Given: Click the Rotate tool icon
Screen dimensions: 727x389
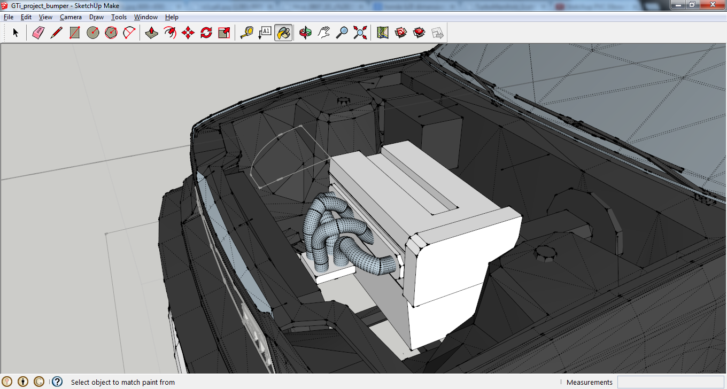Looking at the screenshot, I should pyautogui.click(x=206, y=33).
